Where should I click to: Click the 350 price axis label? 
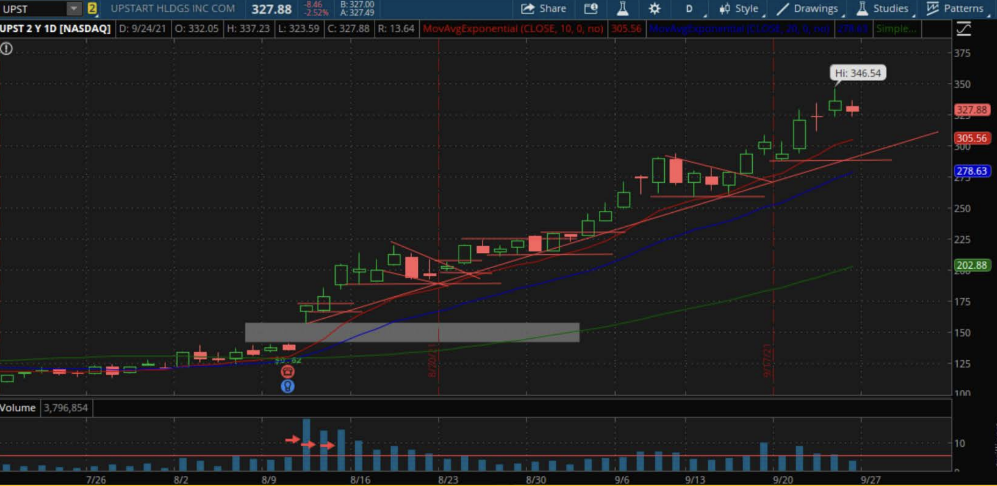962,84
